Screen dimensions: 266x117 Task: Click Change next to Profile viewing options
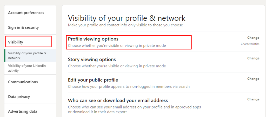click(253, 38)
